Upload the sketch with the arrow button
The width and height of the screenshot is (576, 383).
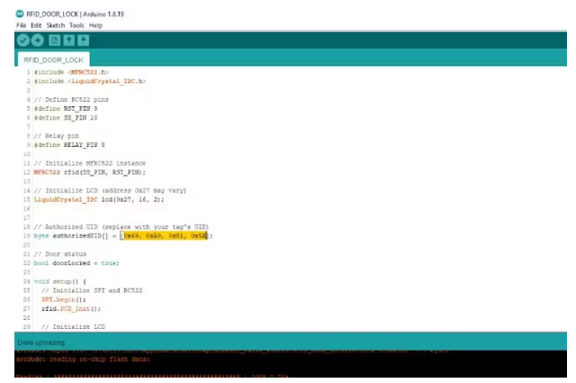[x=37, y=41]
